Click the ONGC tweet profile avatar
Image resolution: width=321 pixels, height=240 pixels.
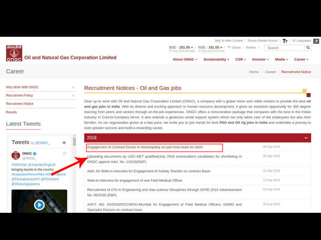tap(16, 156)
